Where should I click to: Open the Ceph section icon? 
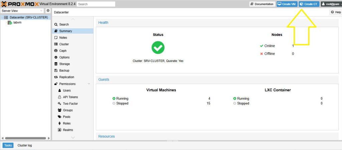[x=56, y=51]
